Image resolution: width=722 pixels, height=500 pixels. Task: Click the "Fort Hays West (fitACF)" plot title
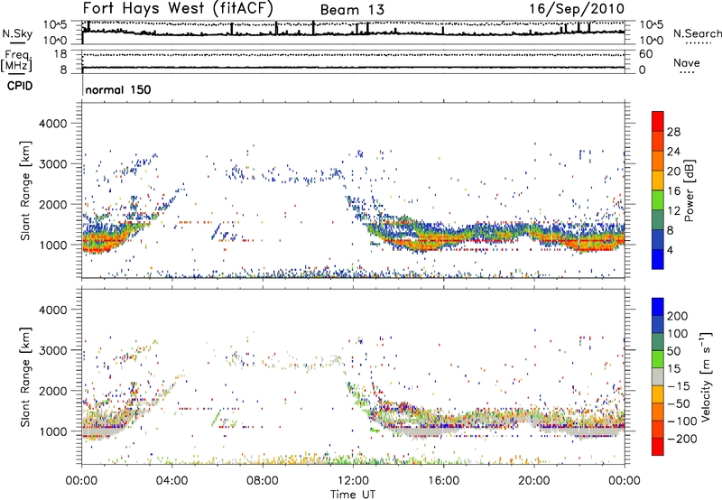pyautogui.click(x=178, y=8)
